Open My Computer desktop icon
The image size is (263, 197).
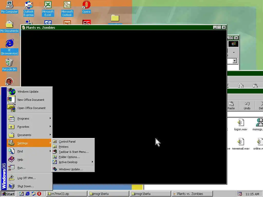10,7
